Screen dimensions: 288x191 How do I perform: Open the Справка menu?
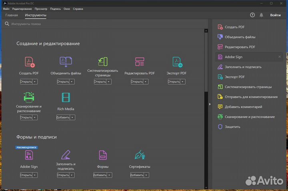(78, 9)
